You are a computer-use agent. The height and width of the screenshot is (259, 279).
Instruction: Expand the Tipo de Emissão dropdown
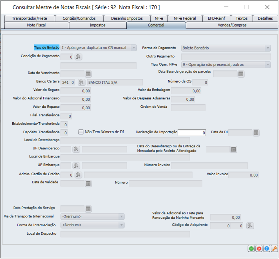click(x=134, y=48)
